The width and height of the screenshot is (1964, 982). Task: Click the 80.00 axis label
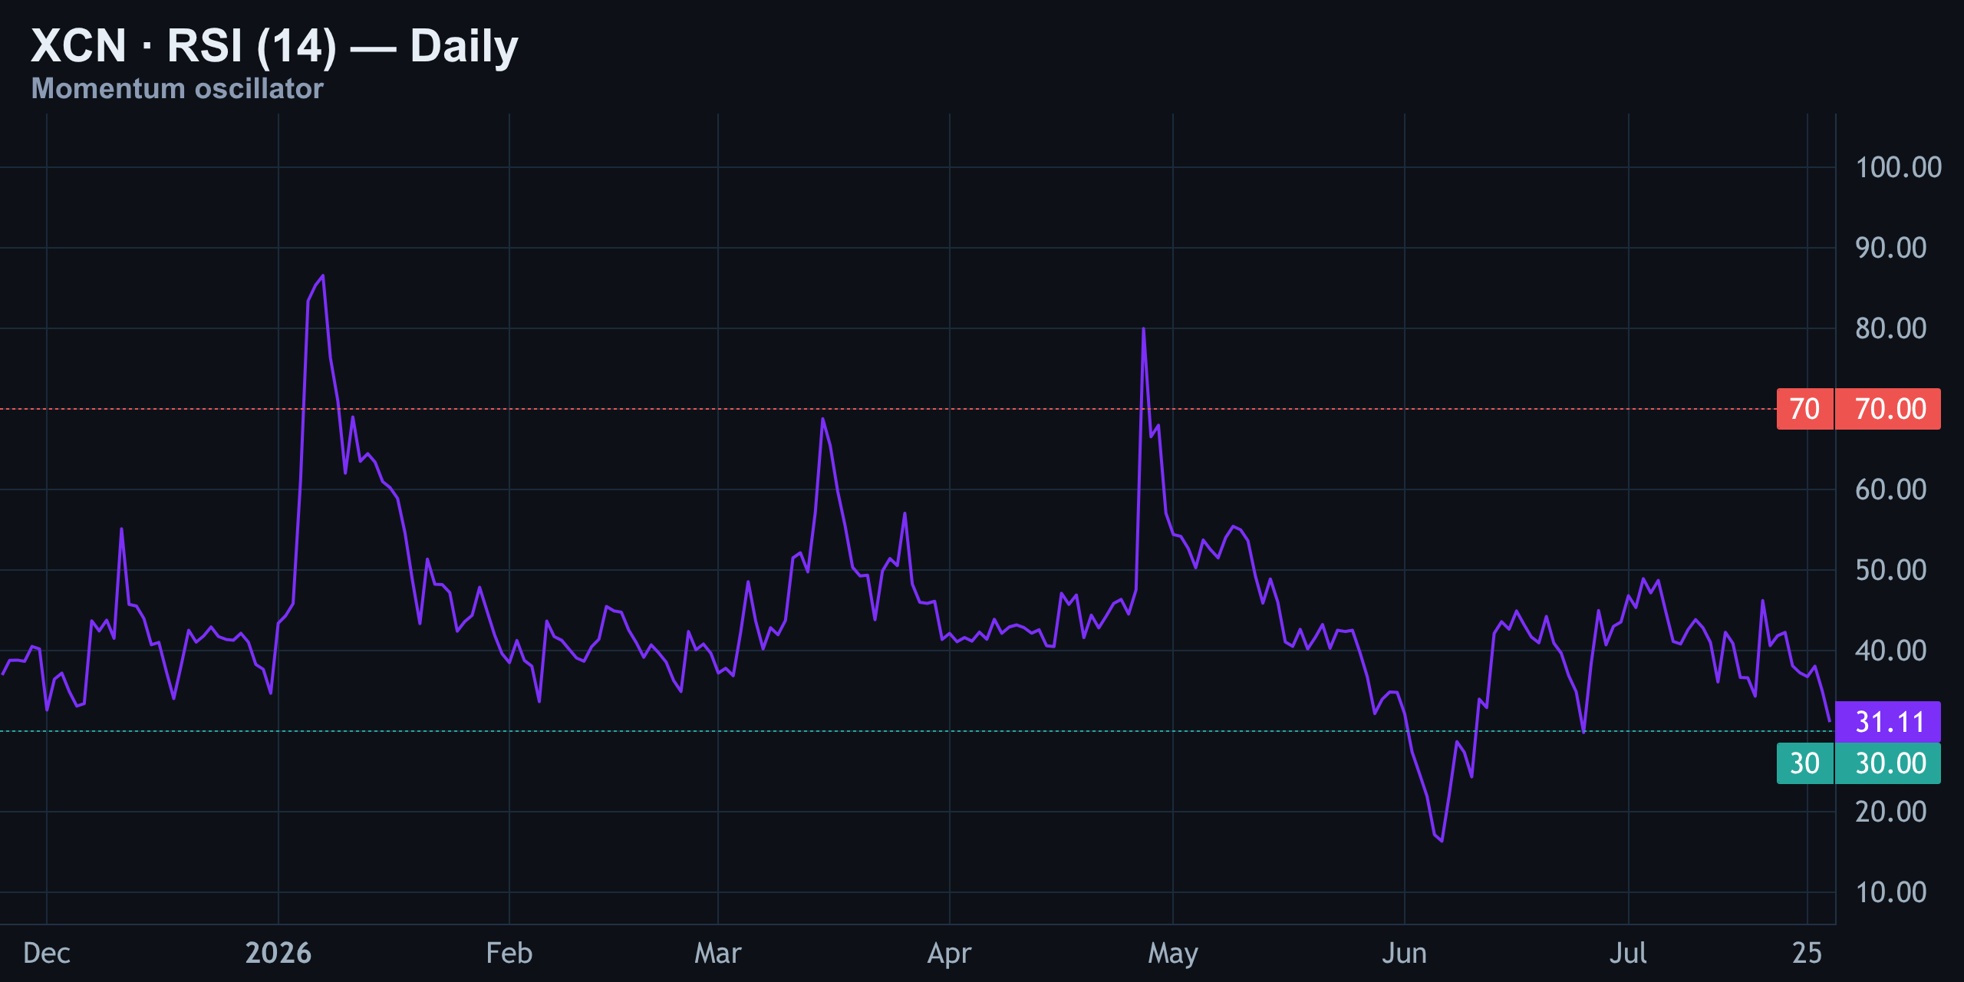pyautogui.click(x=1890, y=328)
